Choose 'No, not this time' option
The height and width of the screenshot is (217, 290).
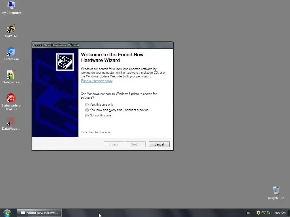(98, 115)
